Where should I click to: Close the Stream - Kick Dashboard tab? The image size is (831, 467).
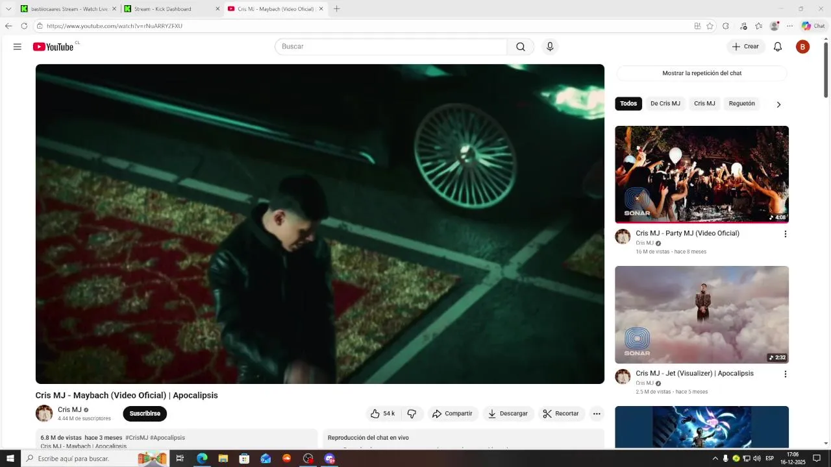pos(217,9)
